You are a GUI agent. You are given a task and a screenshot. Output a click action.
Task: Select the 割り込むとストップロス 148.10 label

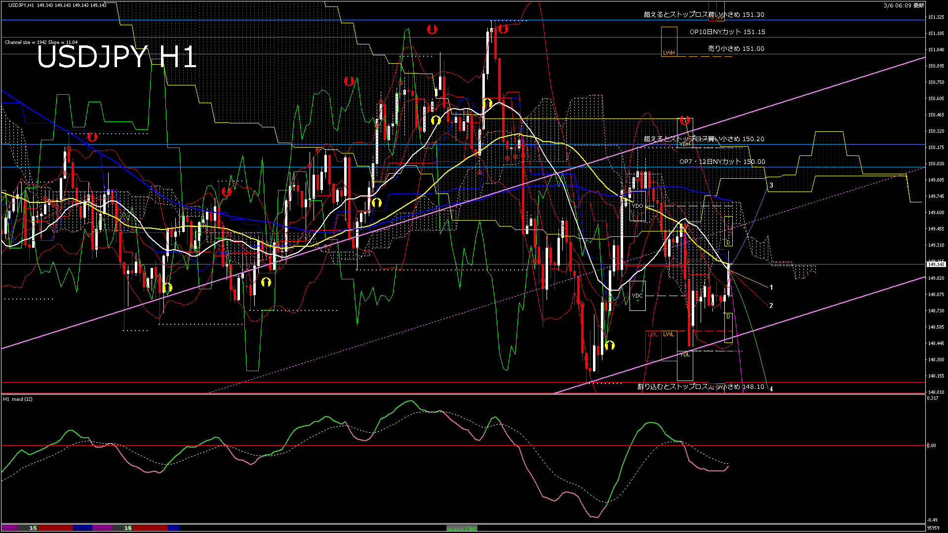point(701,387)
